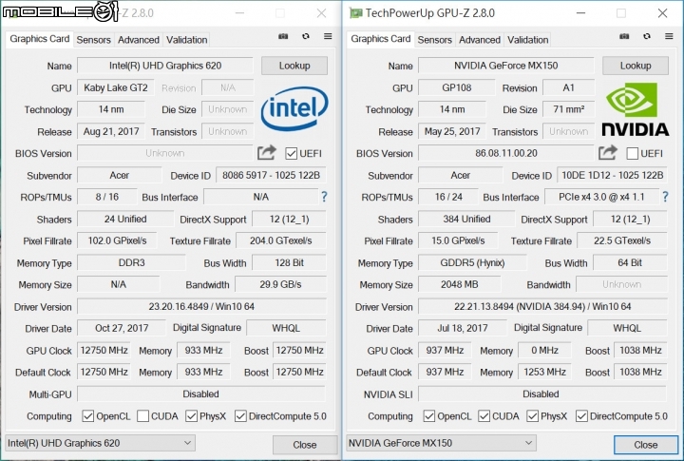Screen dimensions: 684x461
Task: Click the Intel logo
Action: (x=294, y=108)
